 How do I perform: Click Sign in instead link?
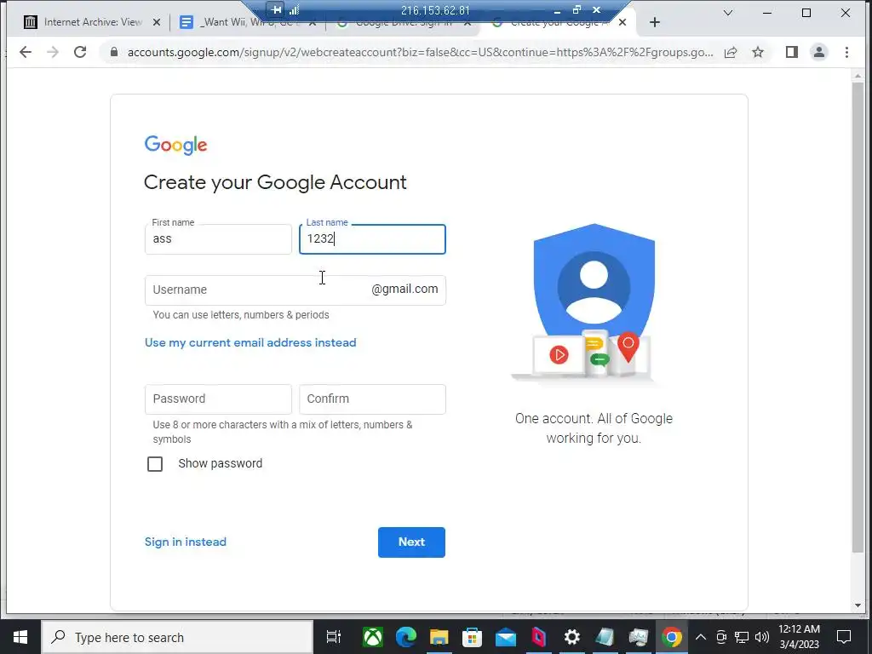click(185, 542)
